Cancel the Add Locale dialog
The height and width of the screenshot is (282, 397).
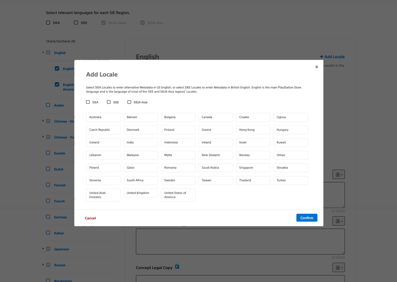pos(90,218)
